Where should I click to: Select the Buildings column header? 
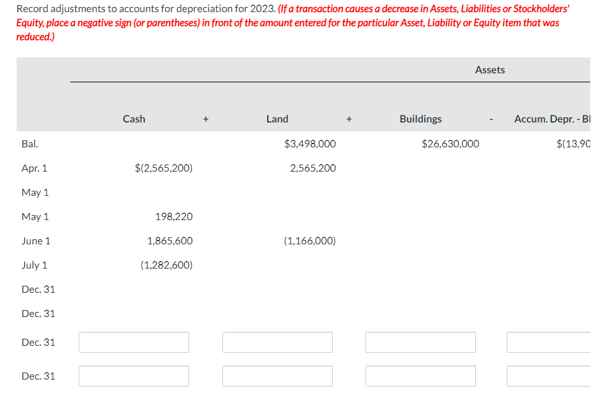click(x=420, y=119)
